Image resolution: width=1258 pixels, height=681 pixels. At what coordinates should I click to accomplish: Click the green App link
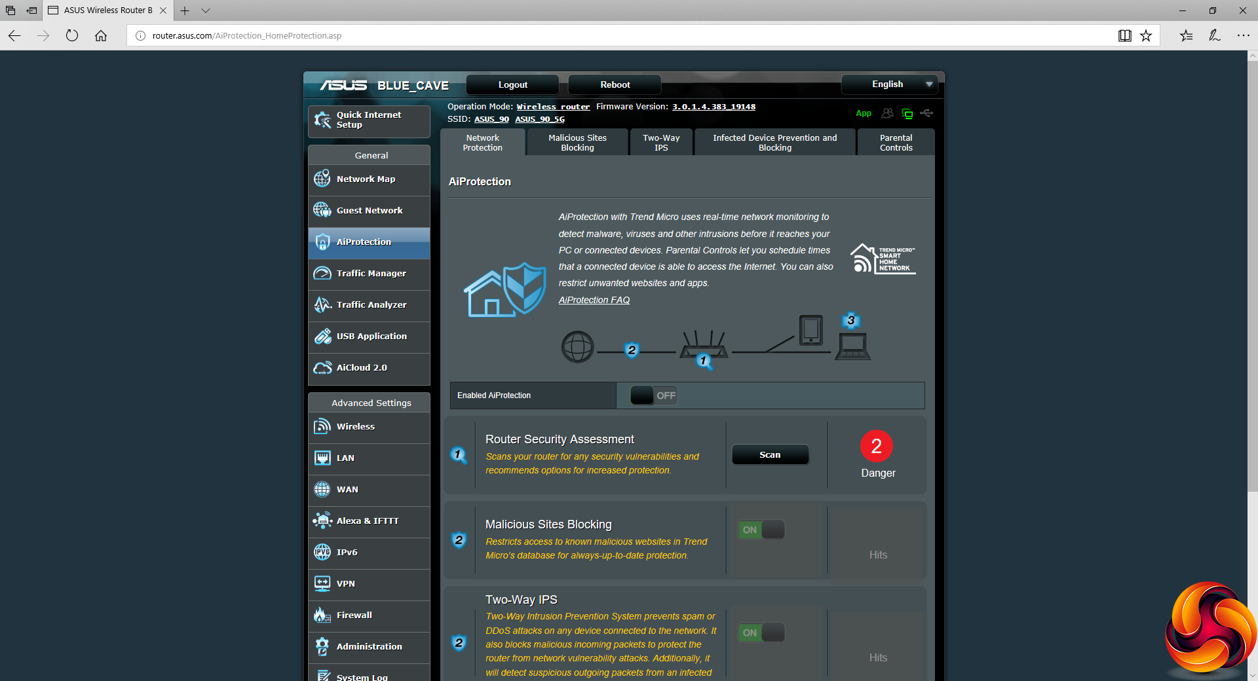(864, 113)
